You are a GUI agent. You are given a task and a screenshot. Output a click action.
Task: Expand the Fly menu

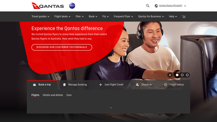[105, 17]
